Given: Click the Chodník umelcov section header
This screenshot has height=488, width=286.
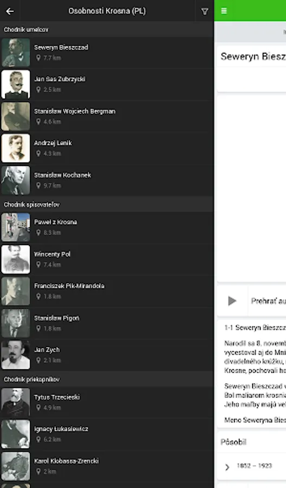Looking at the screenshot, I should click(107, 30).
